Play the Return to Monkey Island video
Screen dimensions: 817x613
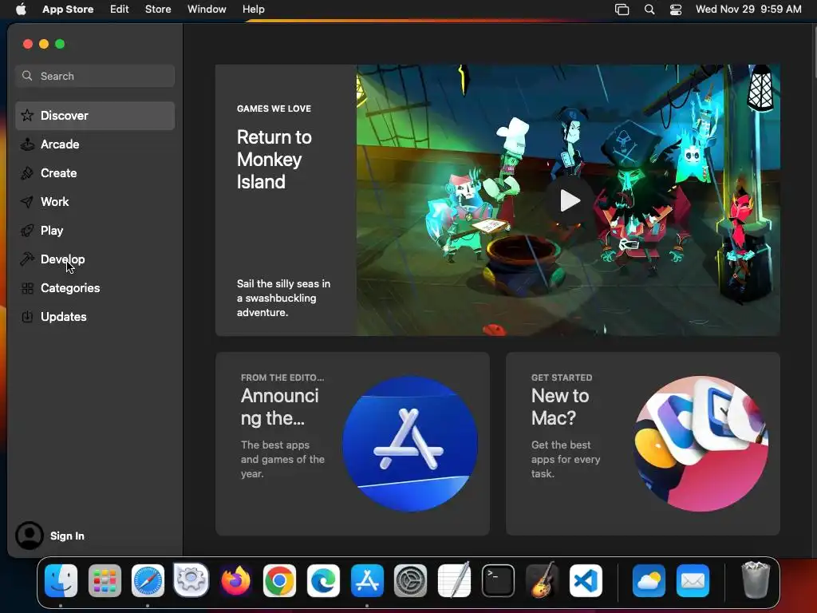click(570, 200)
